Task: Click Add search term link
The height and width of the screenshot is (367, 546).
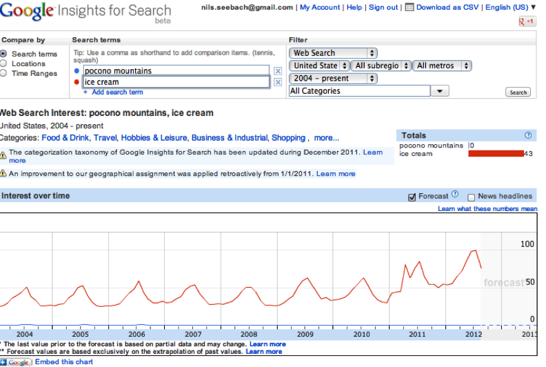Action: (117, 92)
